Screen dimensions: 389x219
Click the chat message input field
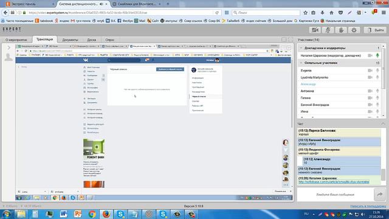coord(335,195)
